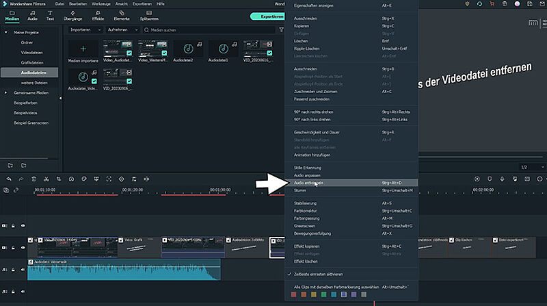Click the undo arrow in timeline toolbar
Screen dimensions: 547x306
click(9, 179)
